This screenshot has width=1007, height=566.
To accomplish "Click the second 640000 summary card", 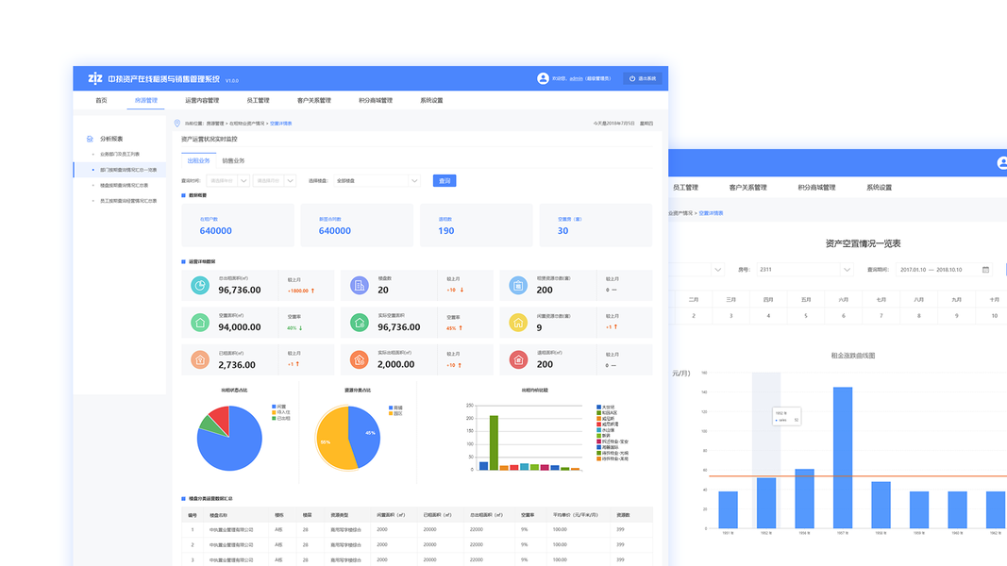I will coord(357,225).
